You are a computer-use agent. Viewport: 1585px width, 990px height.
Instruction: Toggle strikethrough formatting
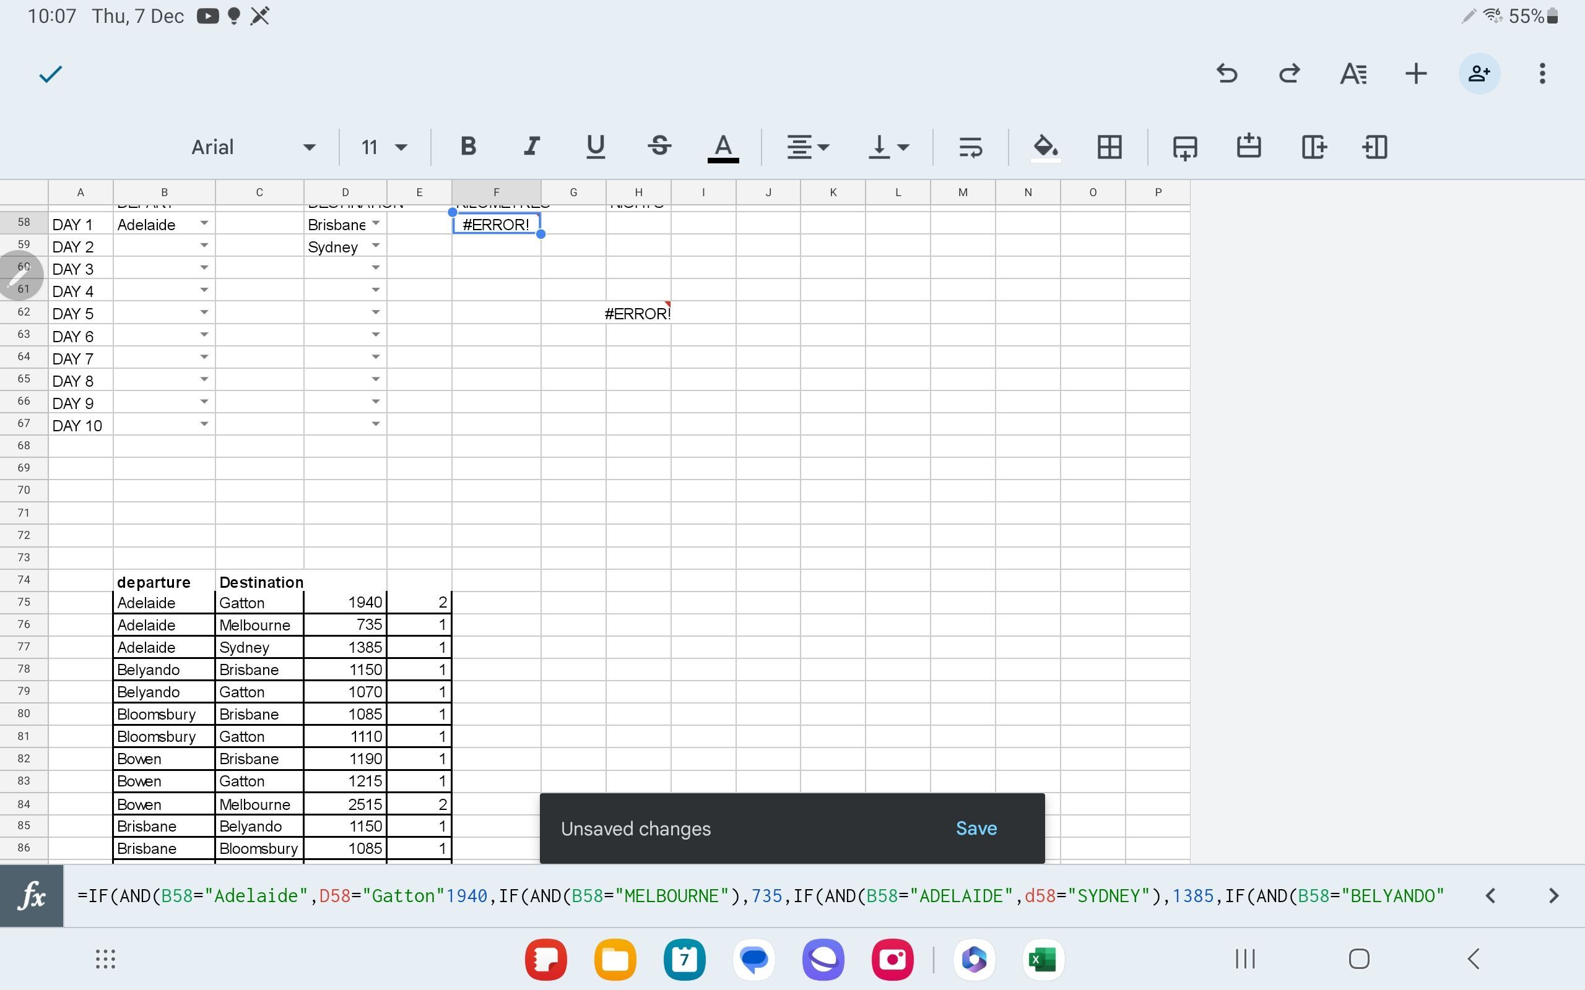point(658,145)
